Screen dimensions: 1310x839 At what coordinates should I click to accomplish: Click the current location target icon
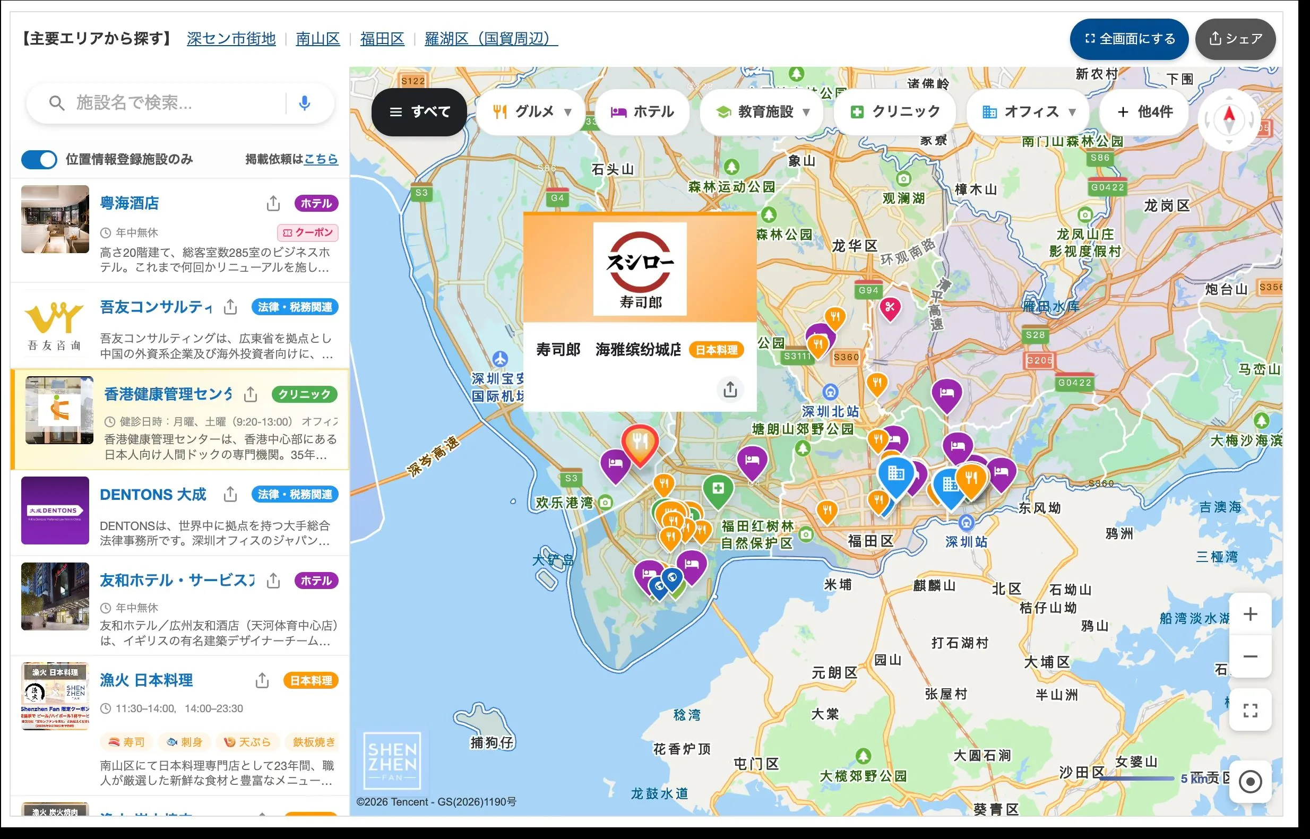1251,782
